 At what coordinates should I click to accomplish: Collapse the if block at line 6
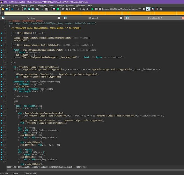pyautogui.click(x=8, y=33)
